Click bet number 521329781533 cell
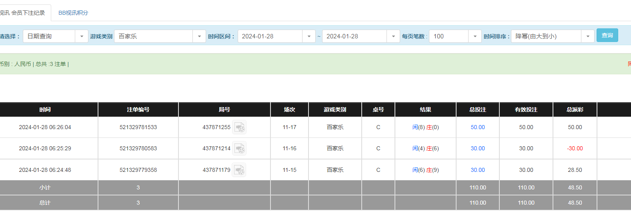 click(138, 127)
